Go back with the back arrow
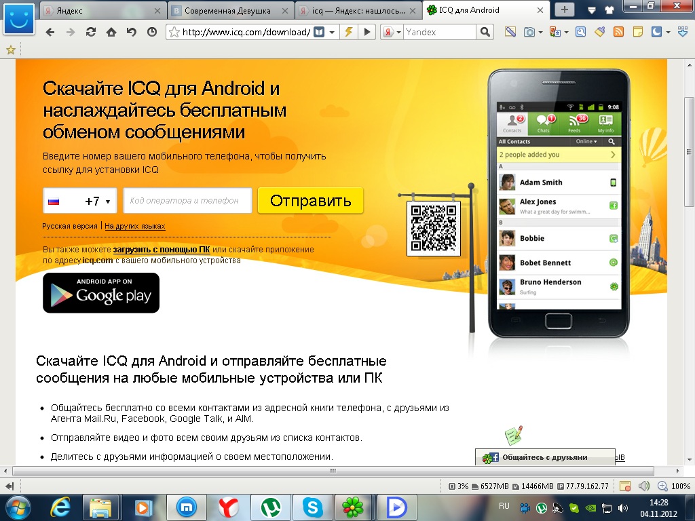 50,32
